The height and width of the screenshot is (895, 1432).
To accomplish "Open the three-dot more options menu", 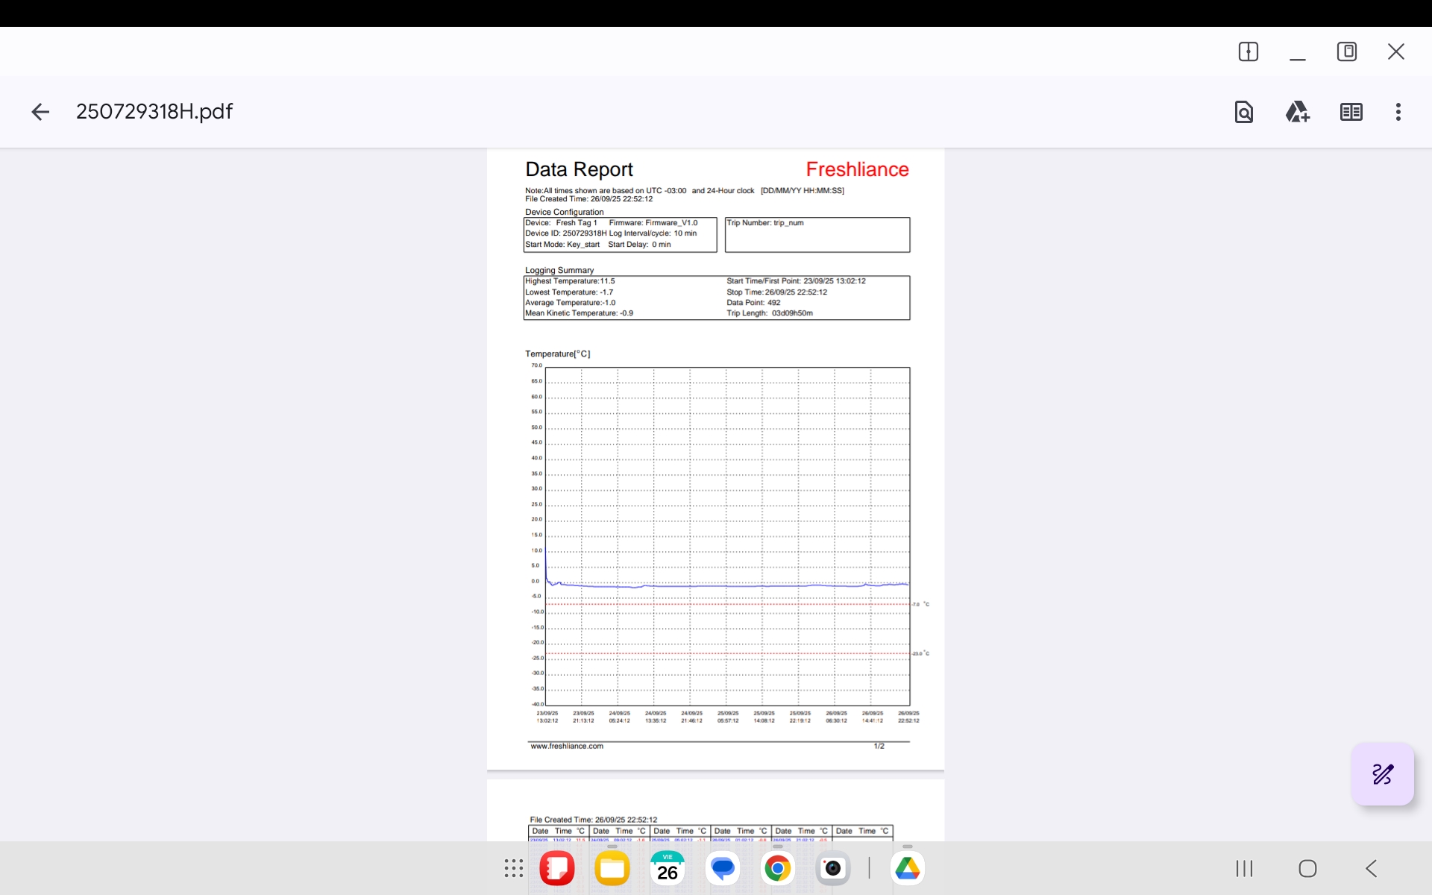I will coord(1398,112).
